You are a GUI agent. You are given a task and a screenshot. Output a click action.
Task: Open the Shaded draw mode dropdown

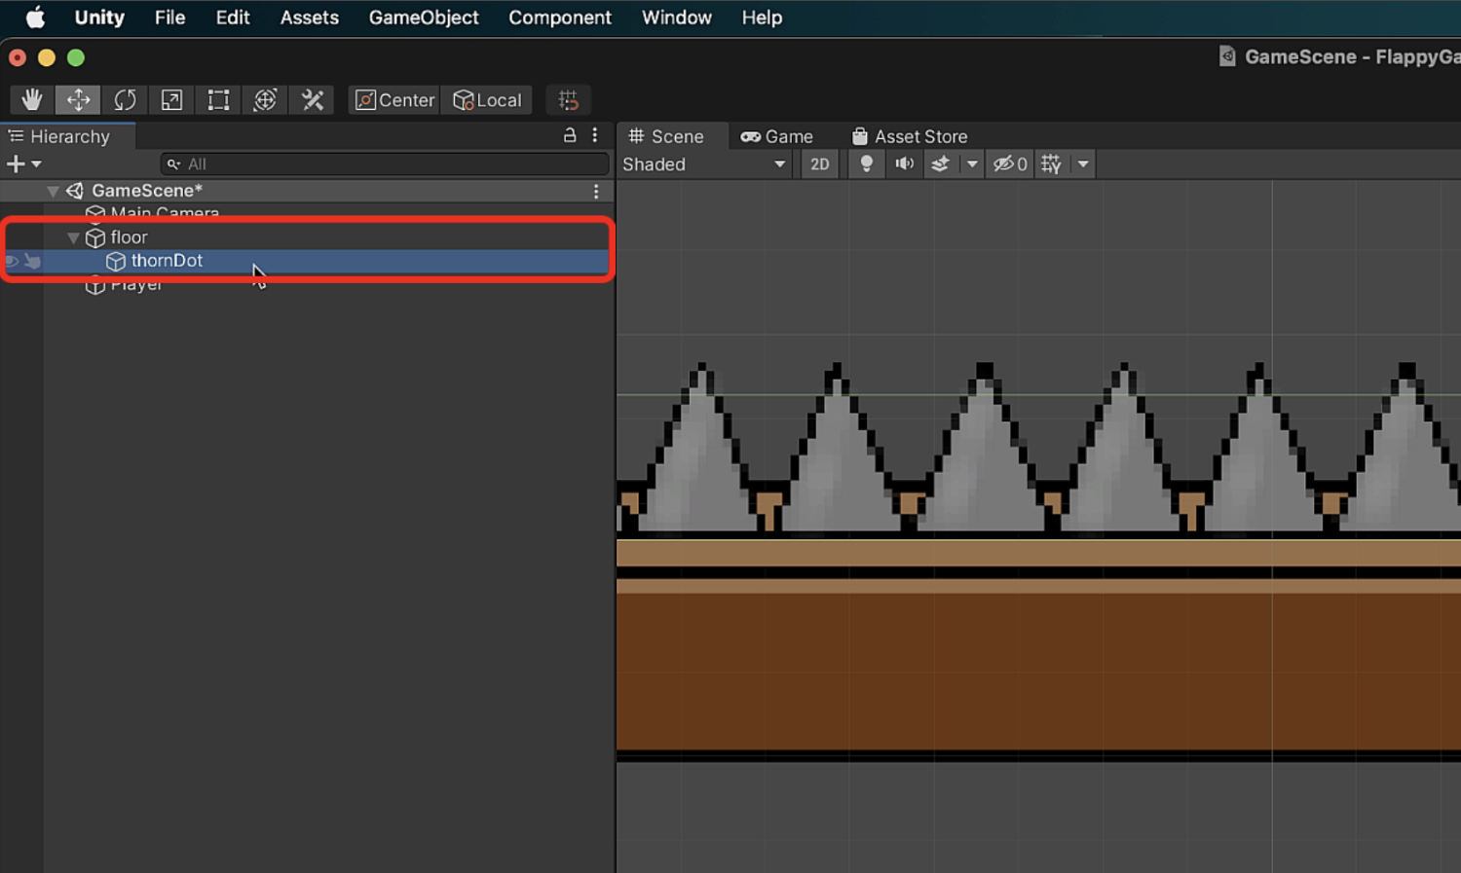703,164
